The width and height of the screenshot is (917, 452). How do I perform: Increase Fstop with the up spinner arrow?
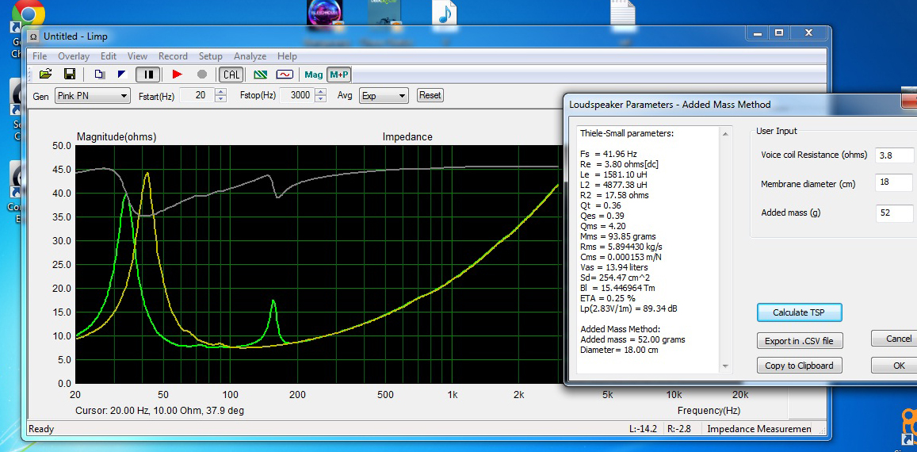(320, 92)
